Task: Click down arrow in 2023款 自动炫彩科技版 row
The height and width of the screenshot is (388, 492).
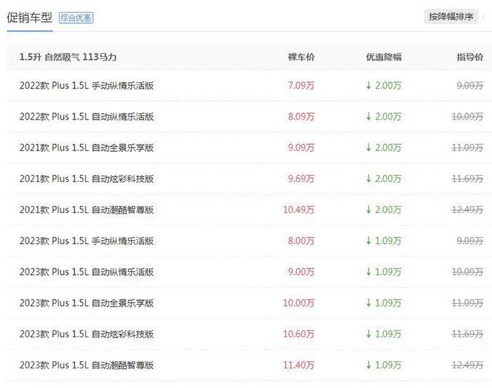Action: pyautogui.click(x=369, y=334)
